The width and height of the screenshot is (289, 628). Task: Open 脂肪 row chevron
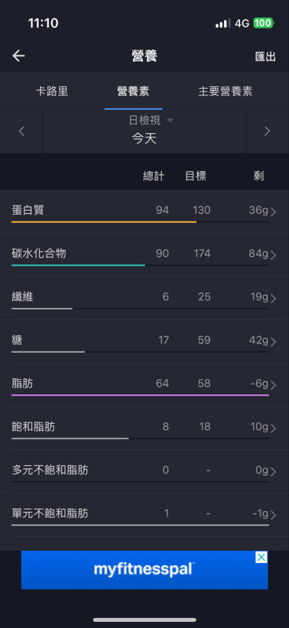tap(274, 385)
